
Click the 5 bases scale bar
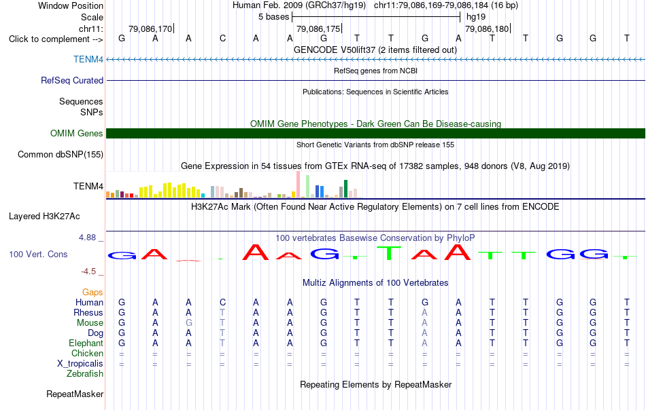pyautogui.click(x=376, y=17)
